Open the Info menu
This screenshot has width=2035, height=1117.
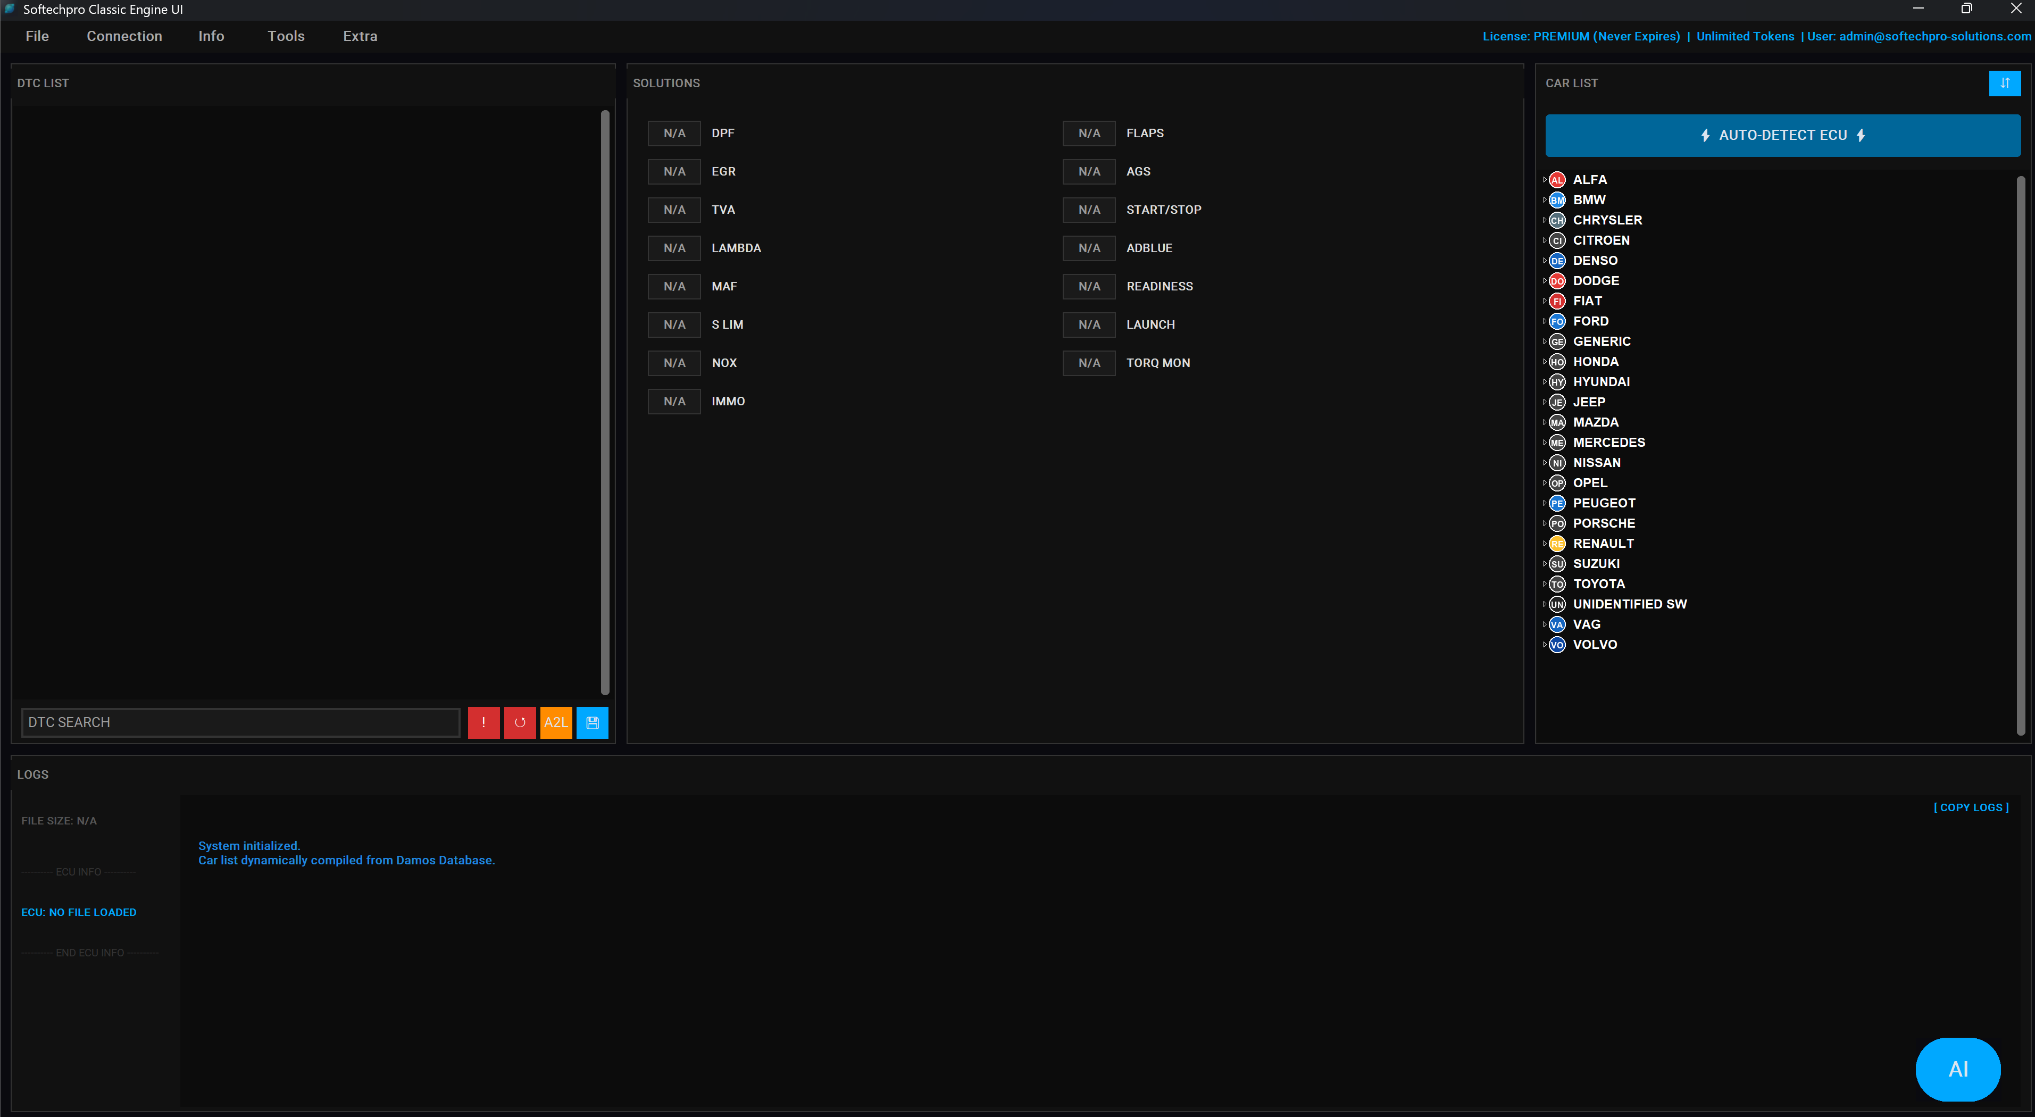[x=211, y=36]
